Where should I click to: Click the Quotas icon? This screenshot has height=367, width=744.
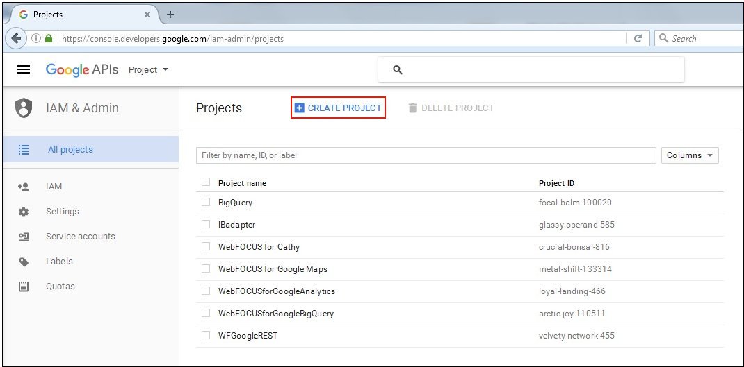click(x=23, y=287)
